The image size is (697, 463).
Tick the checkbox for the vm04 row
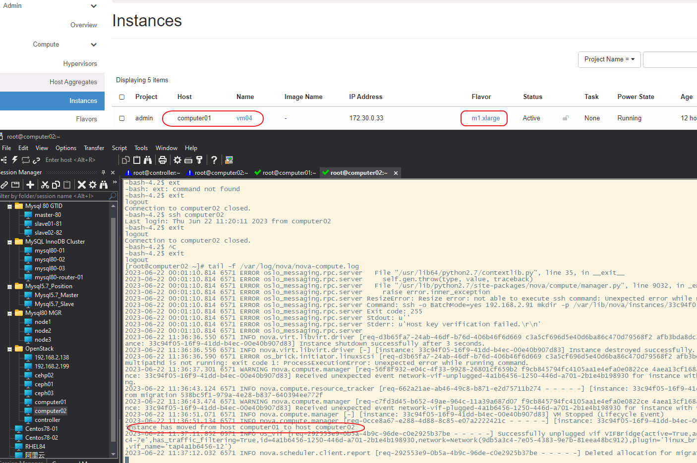[x=122, y=118]
